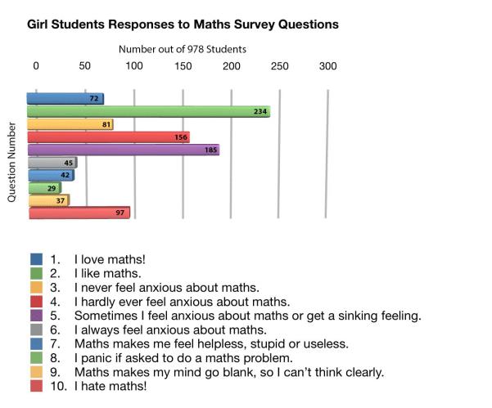The height and width of the screenshot is (408, 492).
Task: Select the 300 tick label on the axis
Action: [x=327, y=66]
